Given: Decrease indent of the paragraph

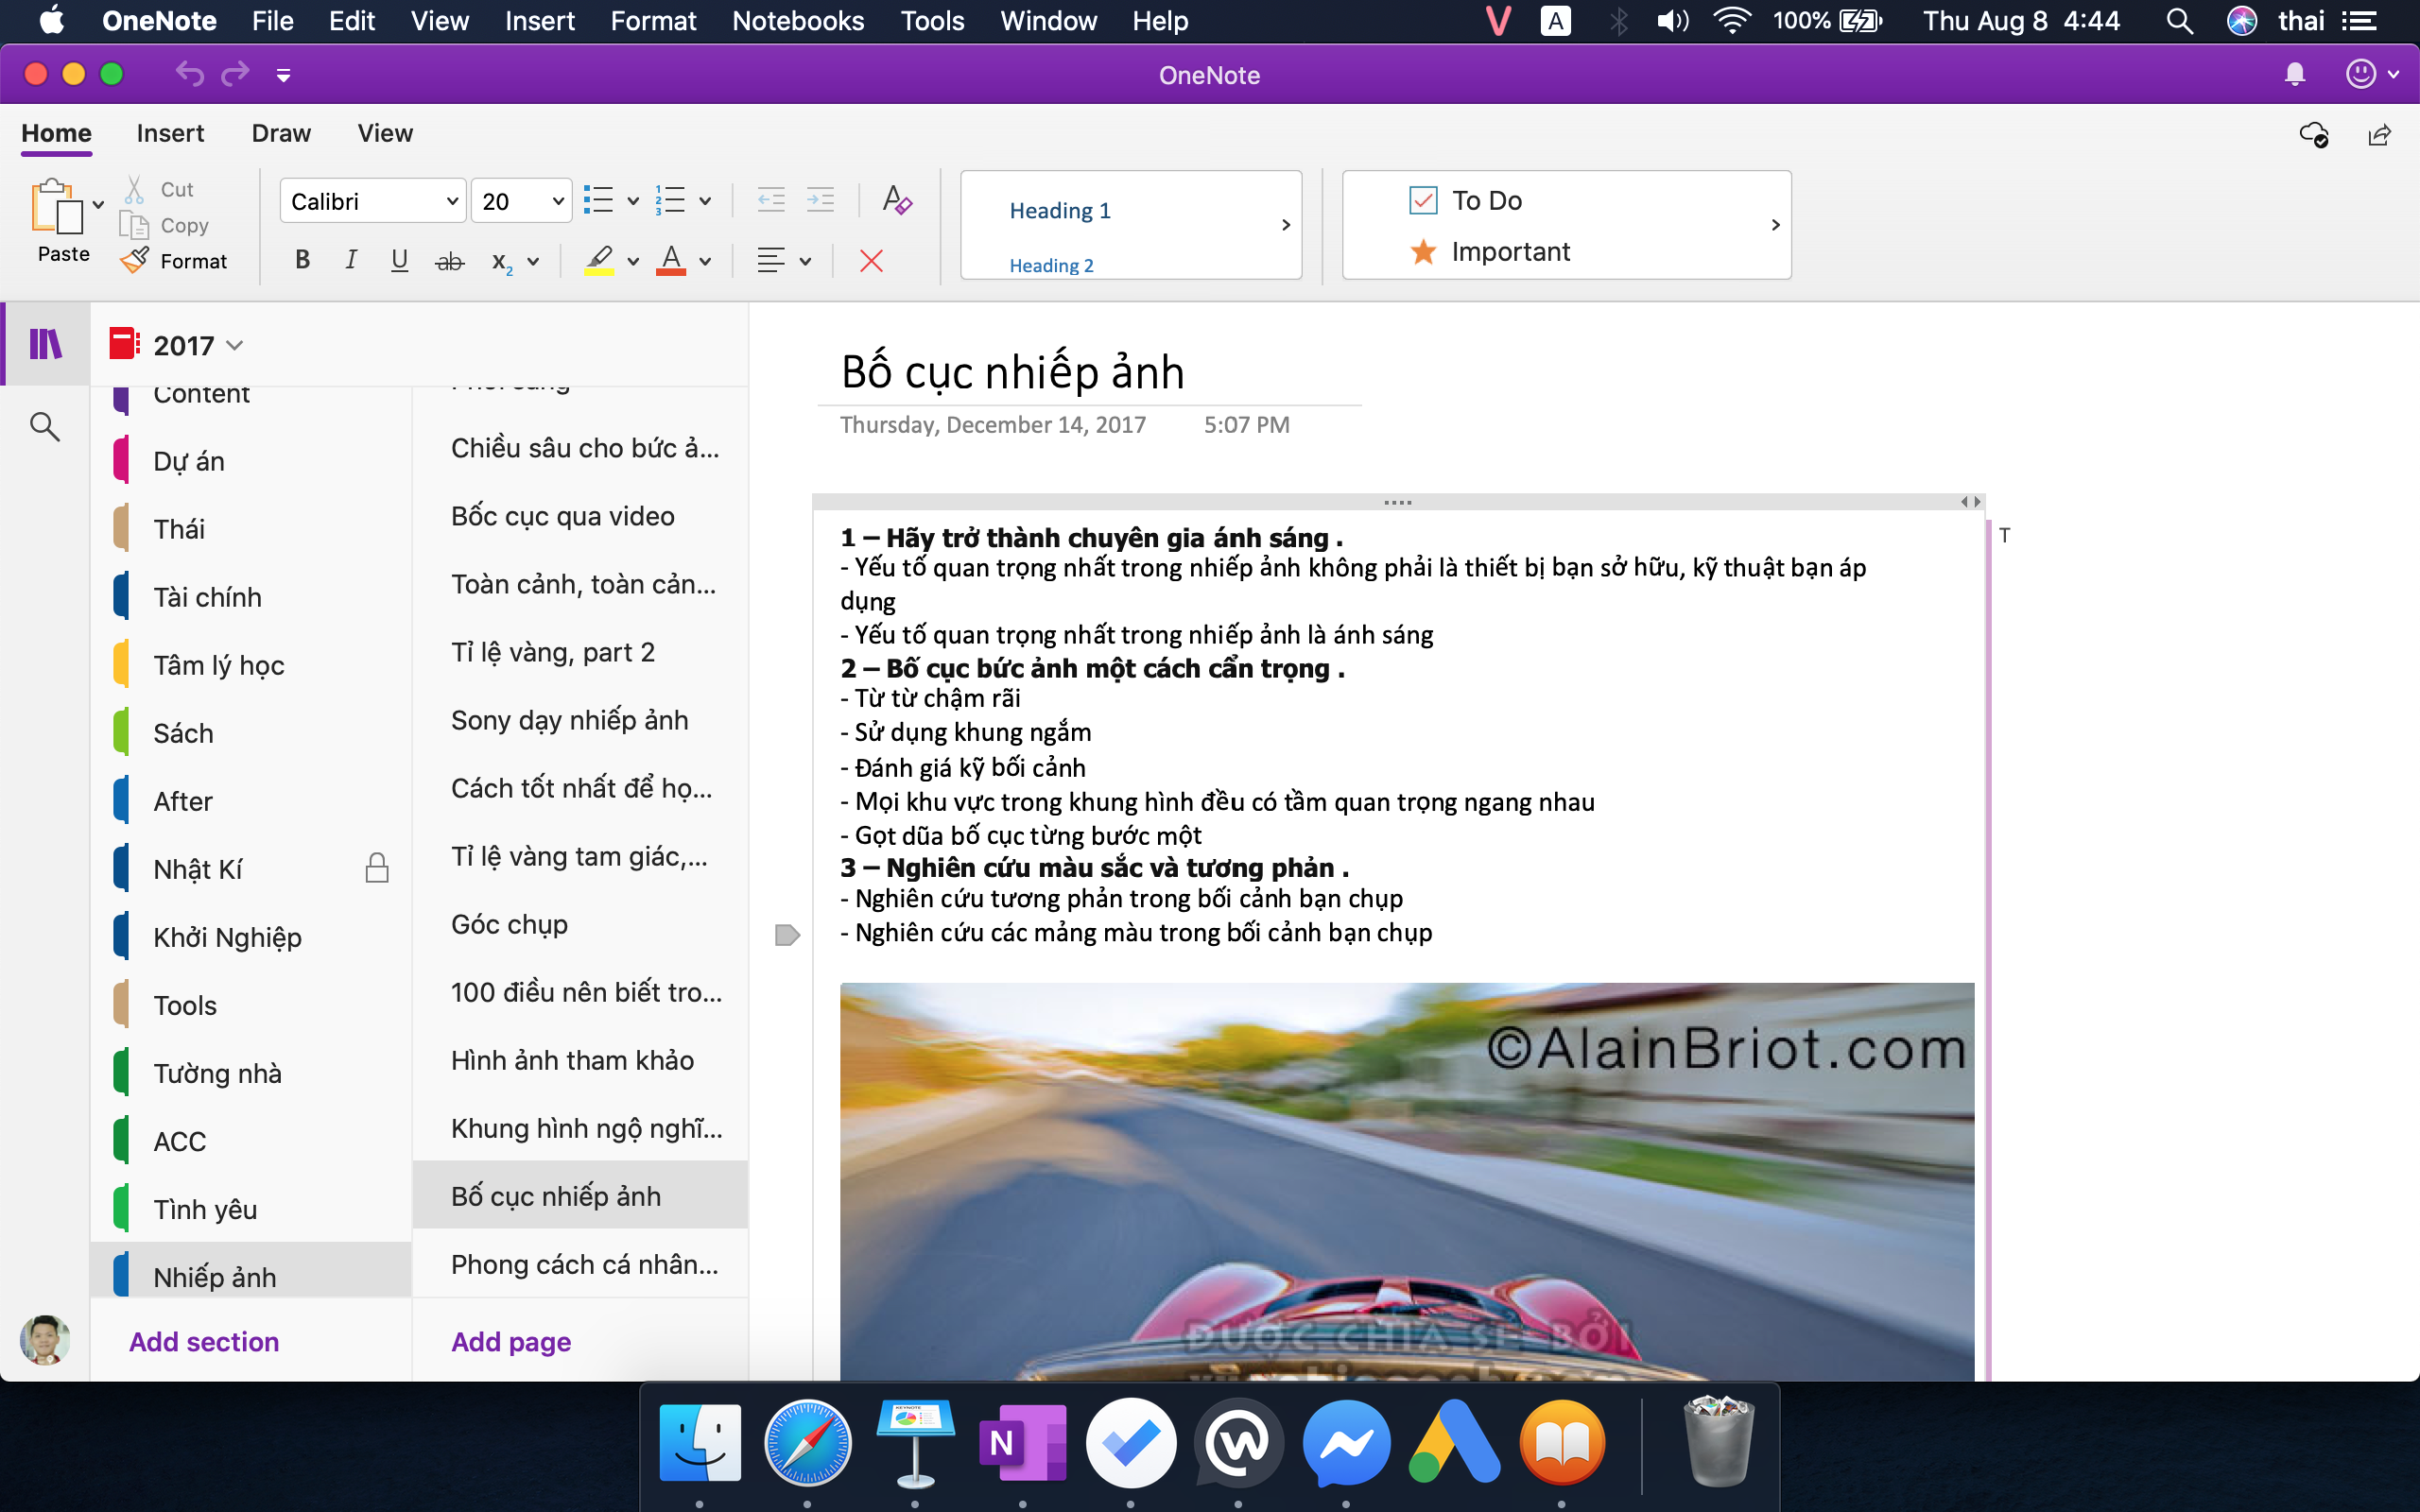Looking at the screenshot, I should coord(770,200).
